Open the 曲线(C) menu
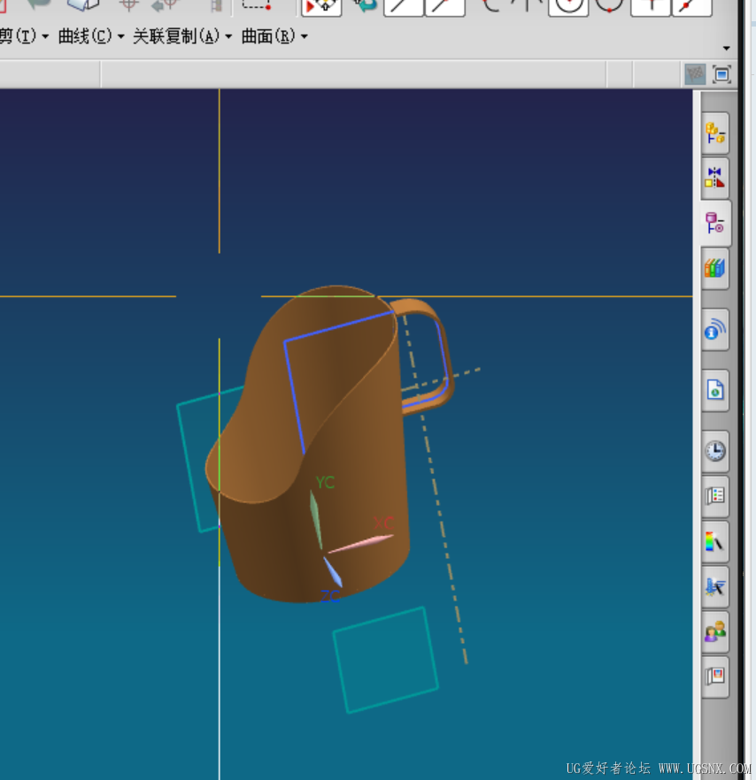The width and height of the screenshot is (756, 780). coord(91,36)
